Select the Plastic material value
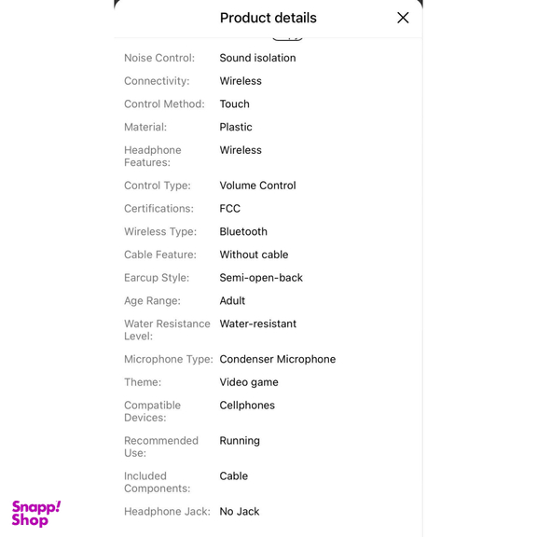Image resolution: width=537 pixels, height=537 pixels. coord(236,127)
